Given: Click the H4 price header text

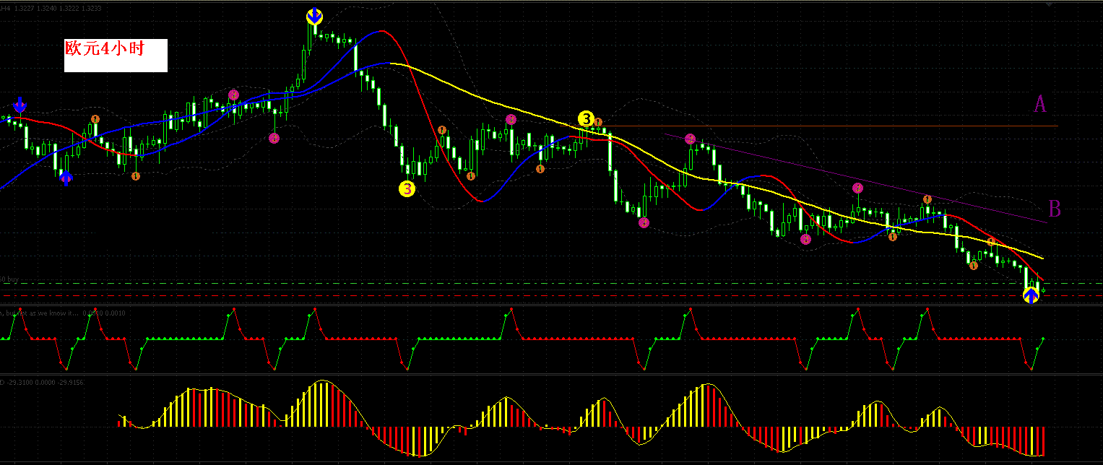Looking at the screenshot, I should coord(51,8).
